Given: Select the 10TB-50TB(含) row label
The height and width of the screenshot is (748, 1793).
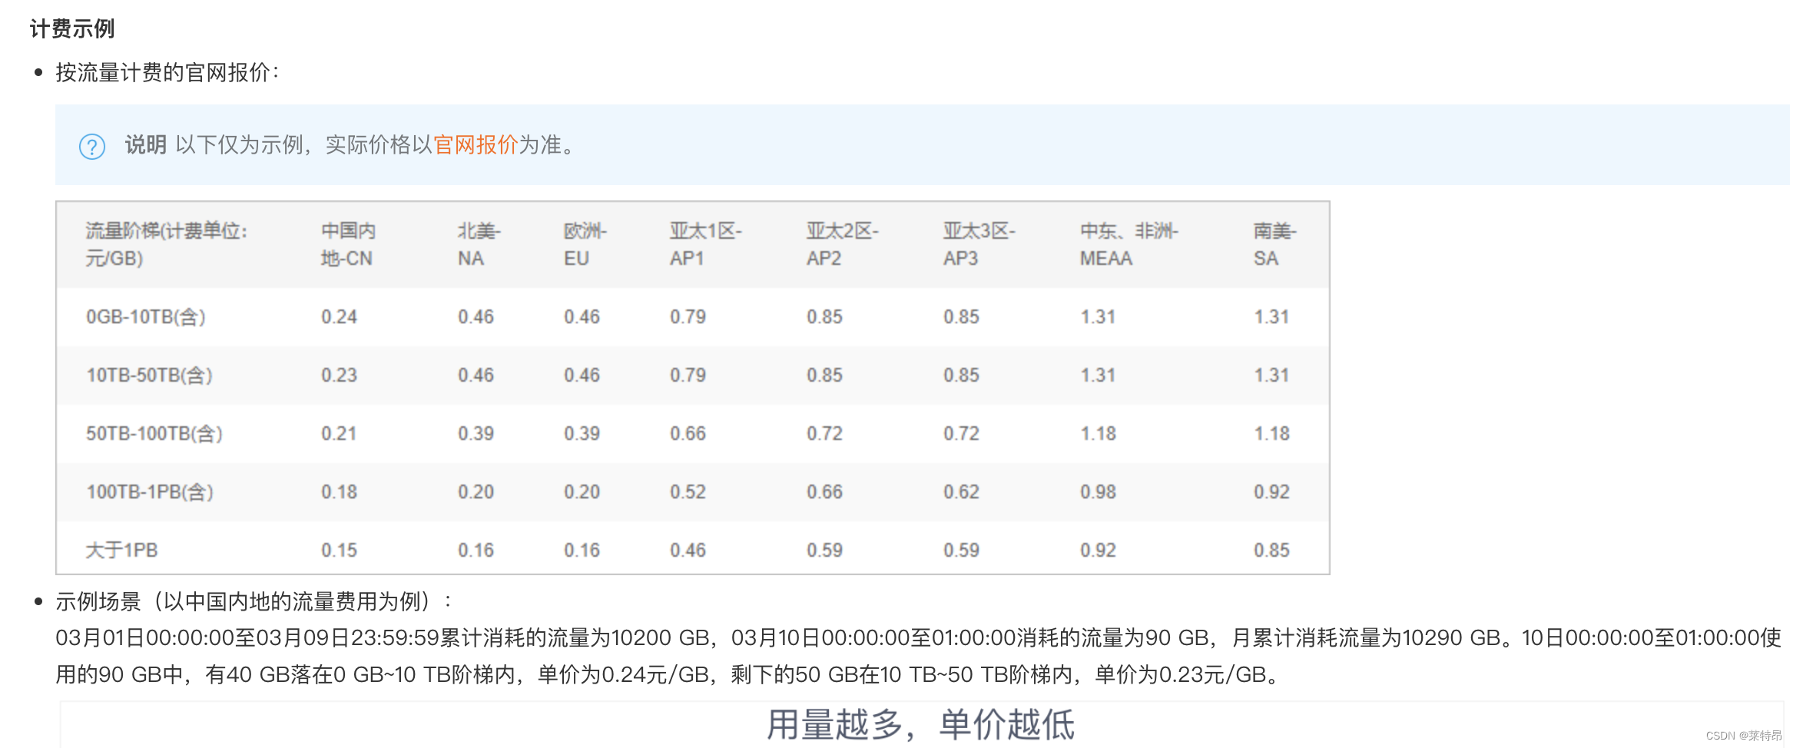Looking at the screenshot, I should tap(149, 376).
